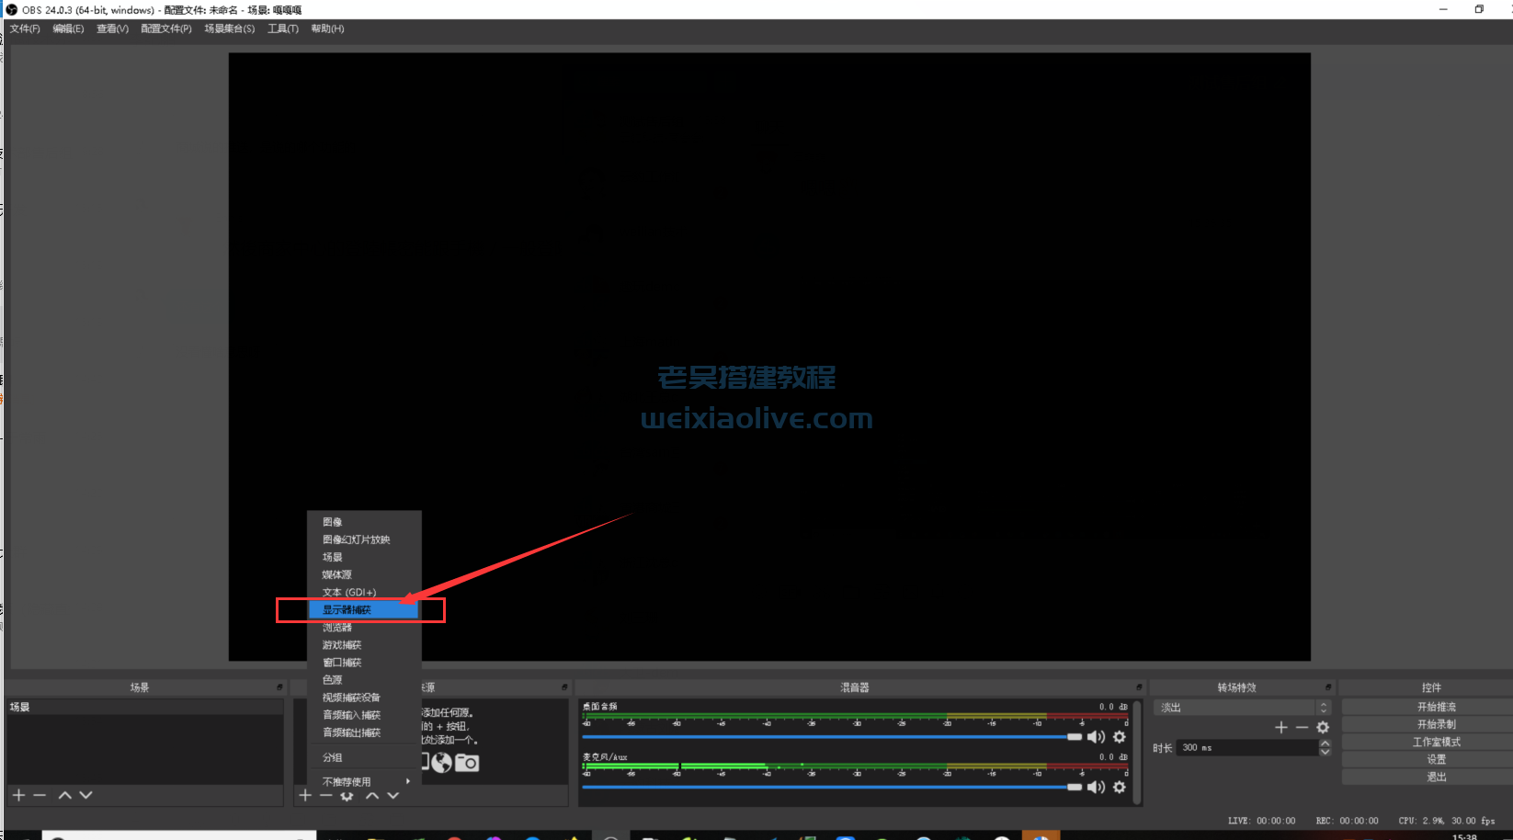Open settings gear for 麦克风/Aux channel
Image resolution: width=1513 pixels, height=840 pixels.
point(1119,787)
